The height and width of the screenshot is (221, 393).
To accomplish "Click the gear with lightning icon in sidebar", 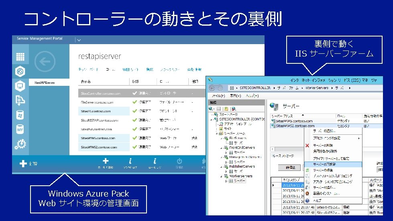I will click(x=20, y=144).
